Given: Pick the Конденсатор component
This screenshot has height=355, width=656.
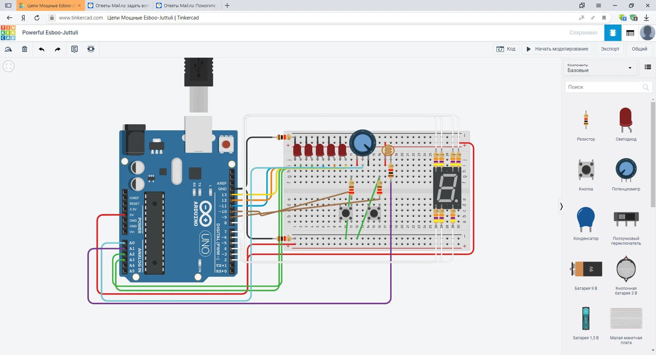Looking at the screenshot, I should click(x=586, y=224).
